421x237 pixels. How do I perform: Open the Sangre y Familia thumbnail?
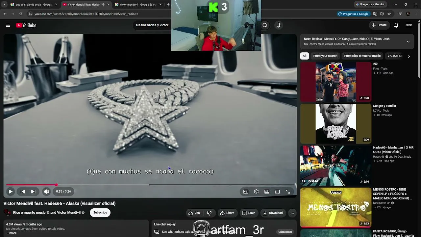coord(335,124)
